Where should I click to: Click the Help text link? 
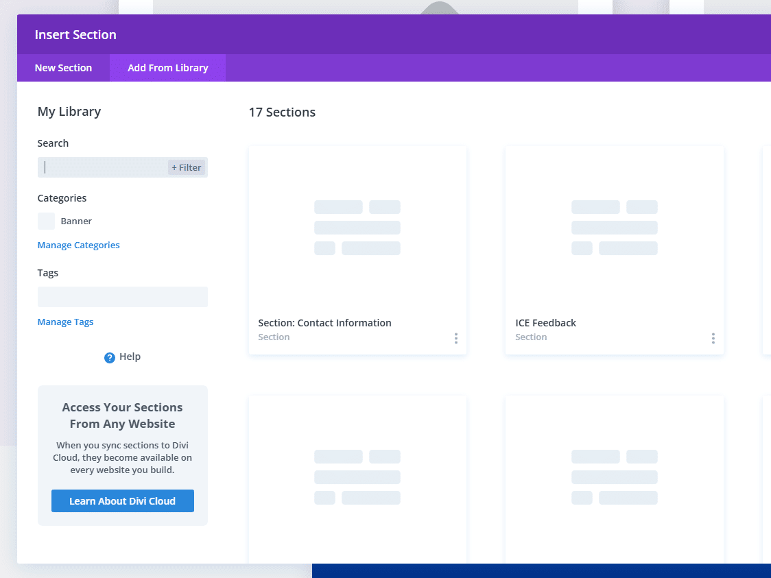[130, 357]
